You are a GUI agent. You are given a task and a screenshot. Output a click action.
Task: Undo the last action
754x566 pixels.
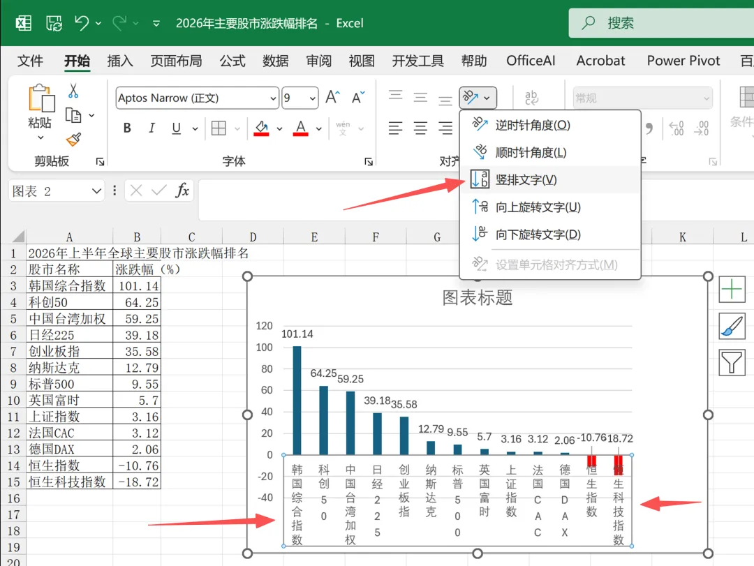pyautogui.click(x=82, y=22)
